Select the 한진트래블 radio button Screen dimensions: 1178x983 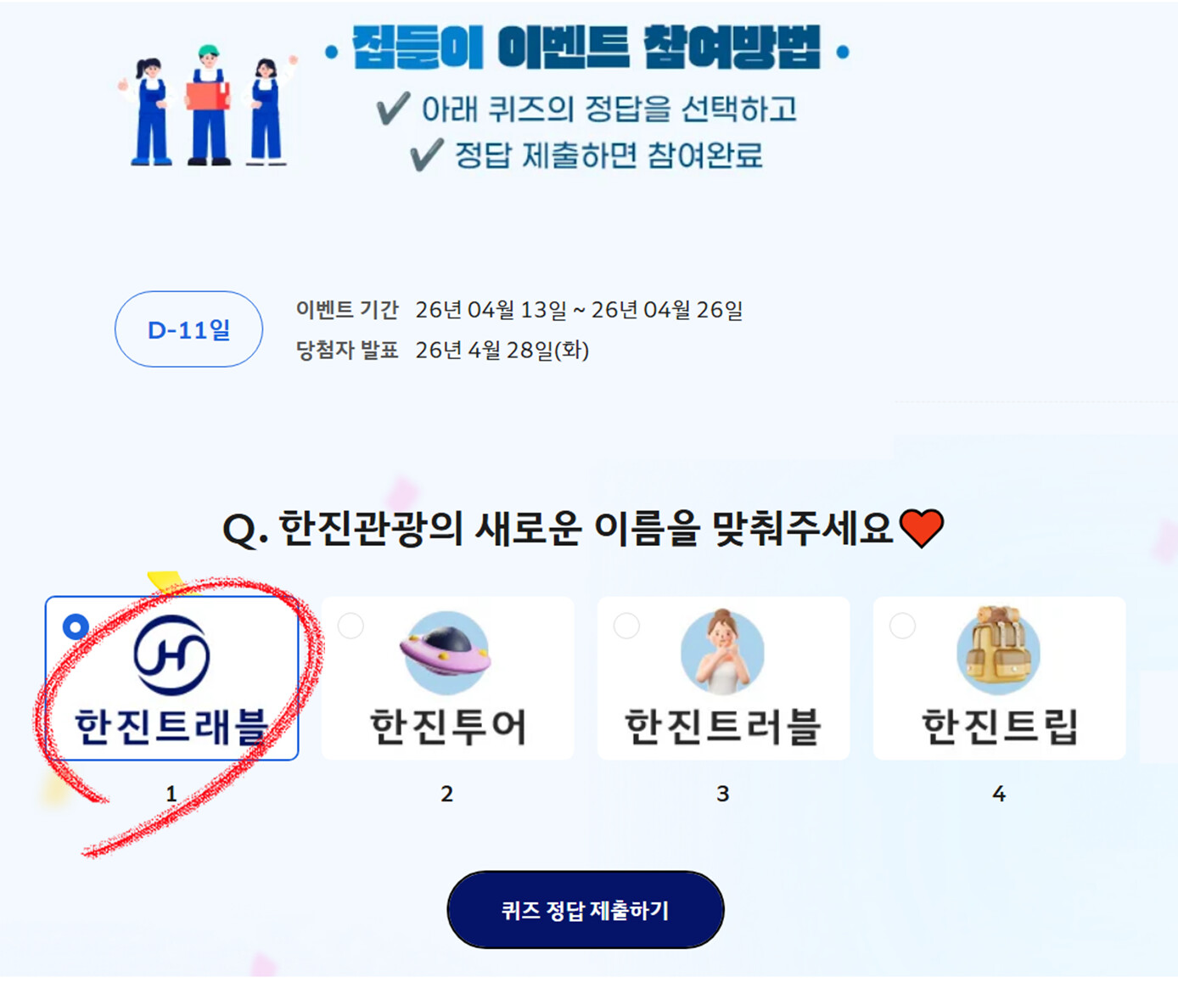click(x=76, y=626)
